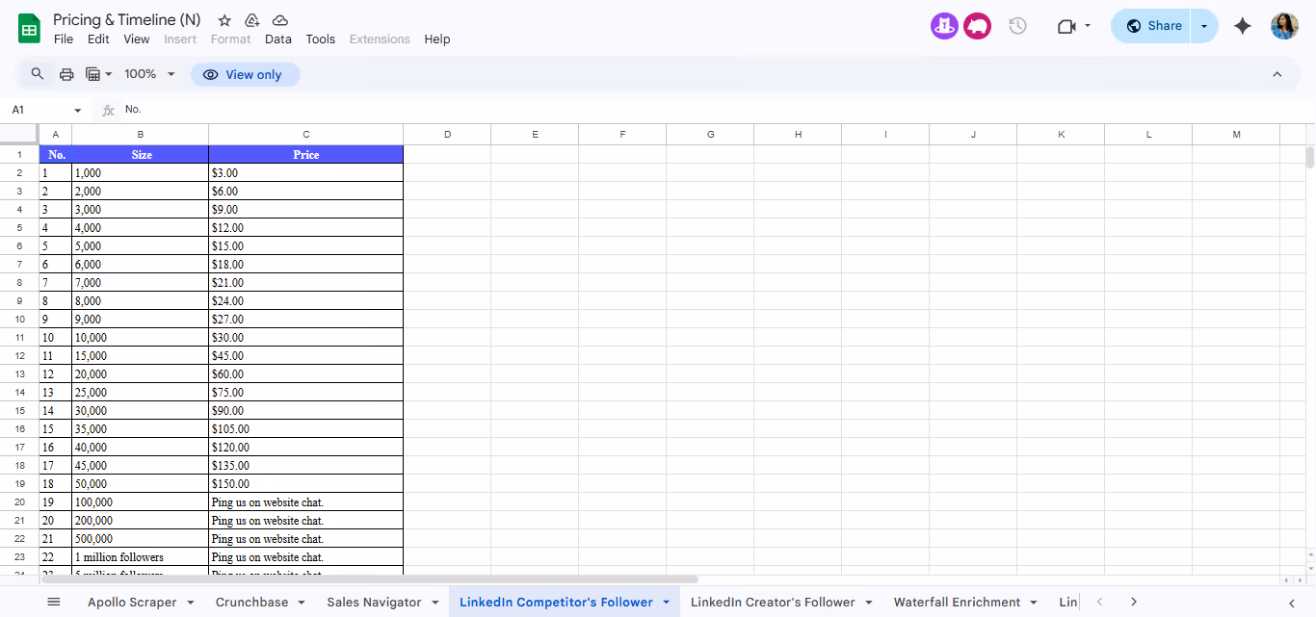Check the cloud document status icon
The image size is (1316, 617).
pos(280,20)
